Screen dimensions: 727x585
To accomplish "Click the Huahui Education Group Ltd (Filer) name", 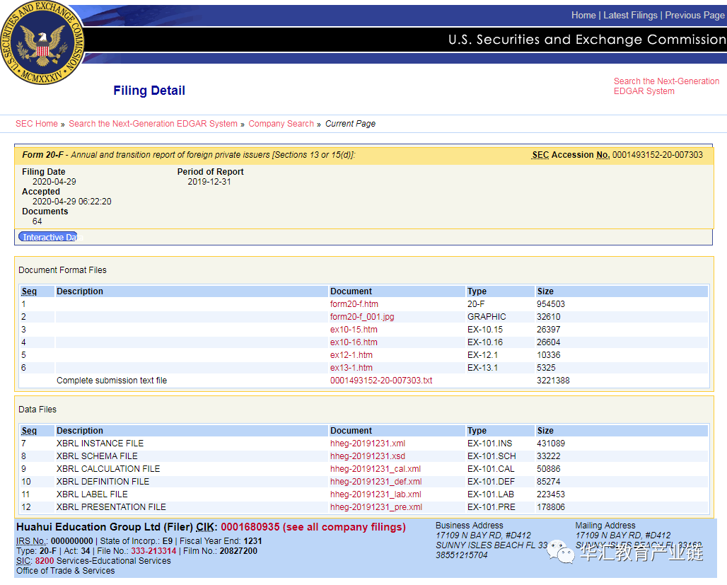I will [105, 527].
